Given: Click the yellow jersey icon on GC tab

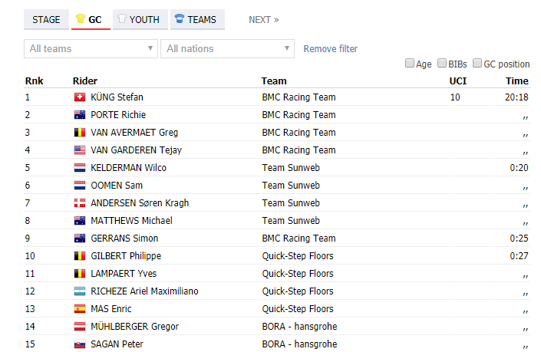Looking at the screenshot, I should 81,18.
